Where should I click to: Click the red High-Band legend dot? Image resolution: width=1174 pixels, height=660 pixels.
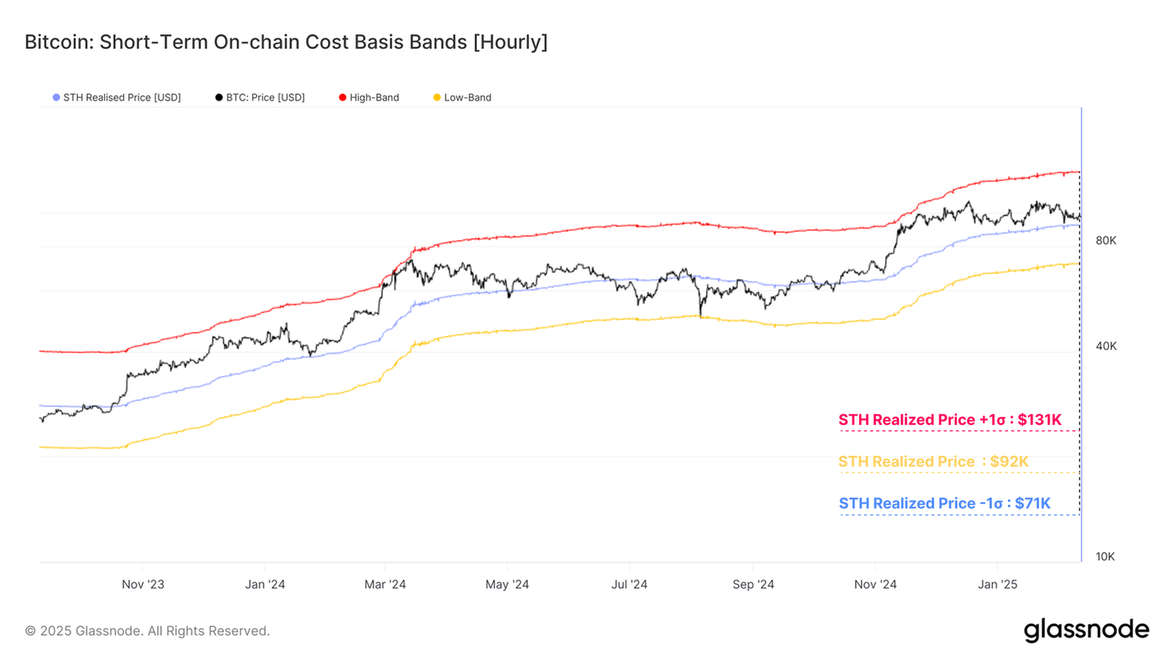343,97
